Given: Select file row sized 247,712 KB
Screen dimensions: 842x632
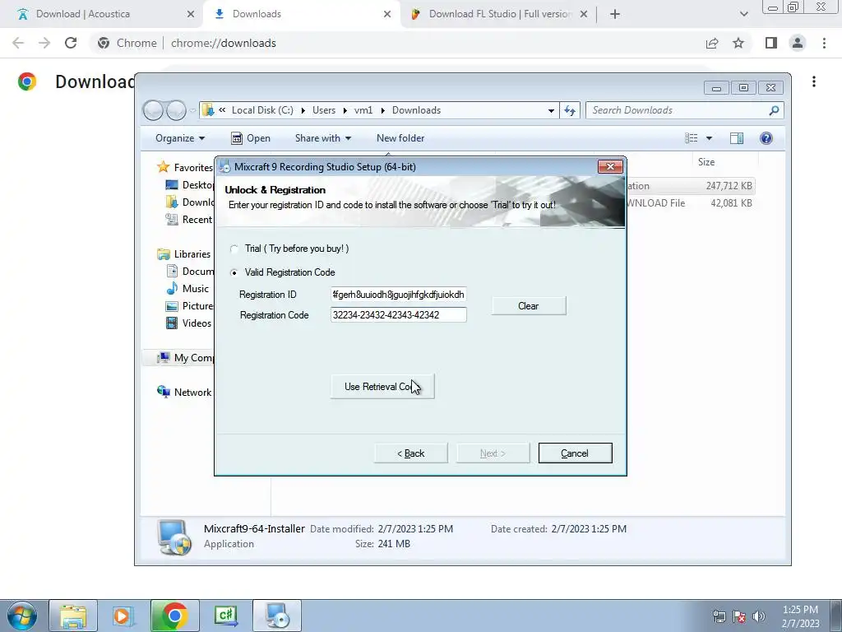Looking at the screenshot, I should (x=690, y=186).
